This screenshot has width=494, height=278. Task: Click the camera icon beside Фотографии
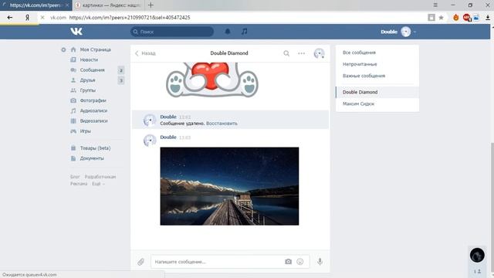coord(73,100)
